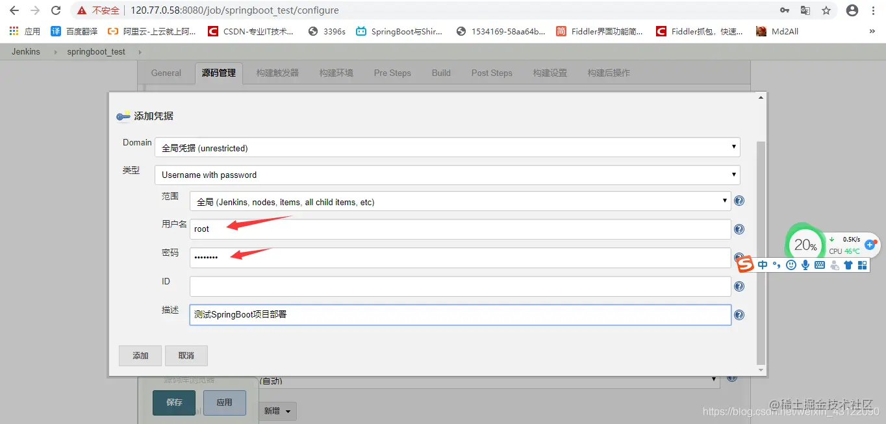Open the Jenkins breadcrumb link

coord(26,52)
